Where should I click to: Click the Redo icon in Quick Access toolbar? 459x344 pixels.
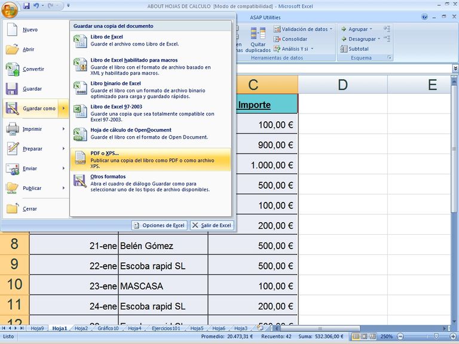point(51,5)
